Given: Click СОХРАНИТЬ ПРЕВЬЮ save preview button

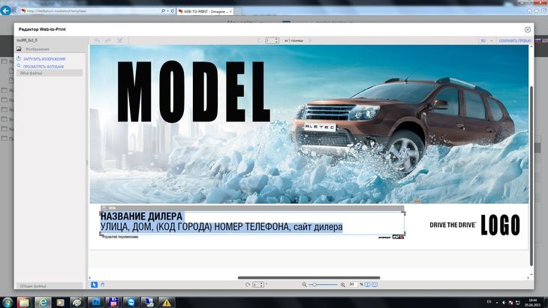Looking at the screenshot, I should 514,40.
